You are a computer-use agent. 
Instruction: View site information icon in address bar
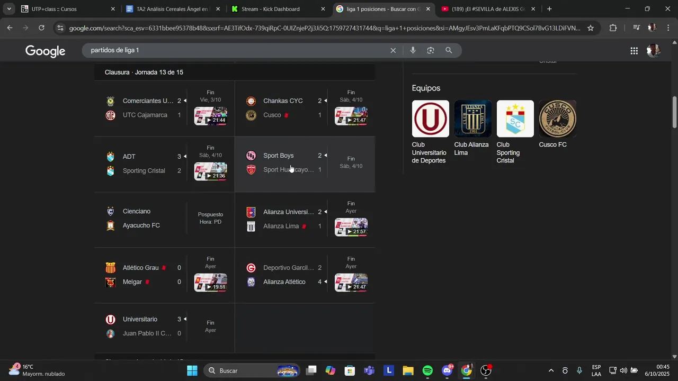click(60, 28)
